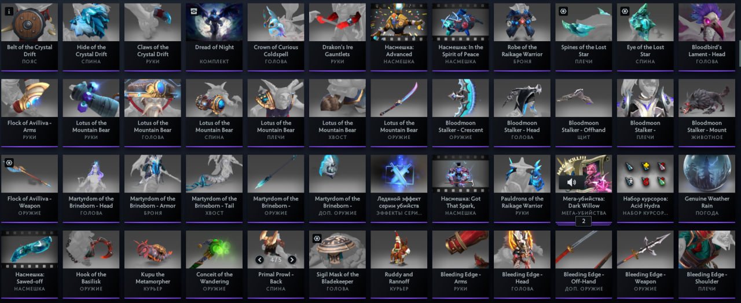Click the info icon on Belt of the Crystal Drift

coord(9,11)
